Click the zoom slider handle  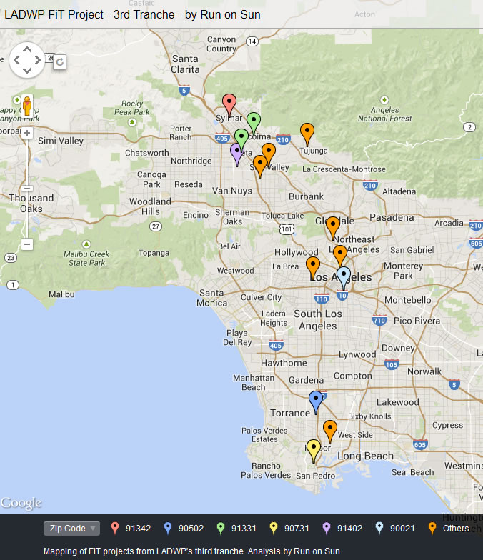pyautogui.click(x=27, y=189)
